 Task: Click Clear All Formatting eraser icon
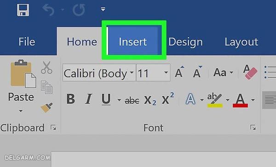pos(250,72)
